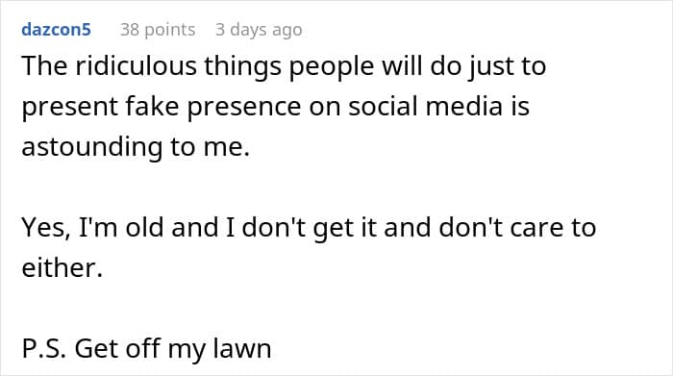Viewport: 673px width, 376px height.
Task: Open the dazcon5 user profile link
Action: pyautogui.click(x=56, y=30)
